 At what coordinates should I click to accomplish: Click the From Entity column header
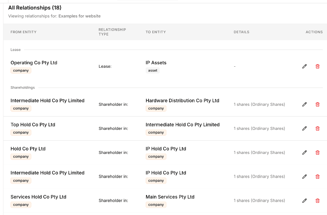[x=23, y=32]
